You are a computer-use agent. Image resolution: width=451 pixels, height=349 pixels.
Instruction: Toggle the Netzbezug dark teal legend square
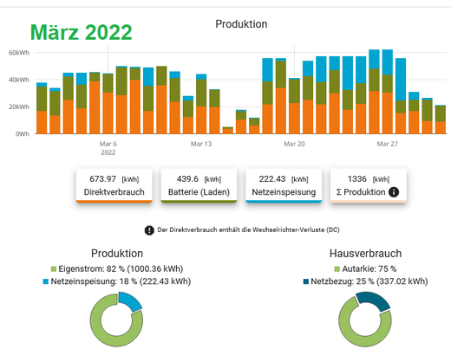click(306, 281)
